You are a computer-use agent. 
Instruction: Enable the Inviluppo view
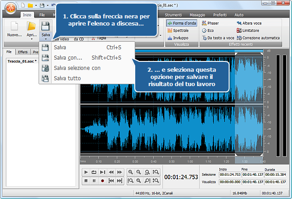178,38
